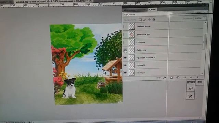Create a new group icon
Screen dimensions: 219x123
coord(184,77)
